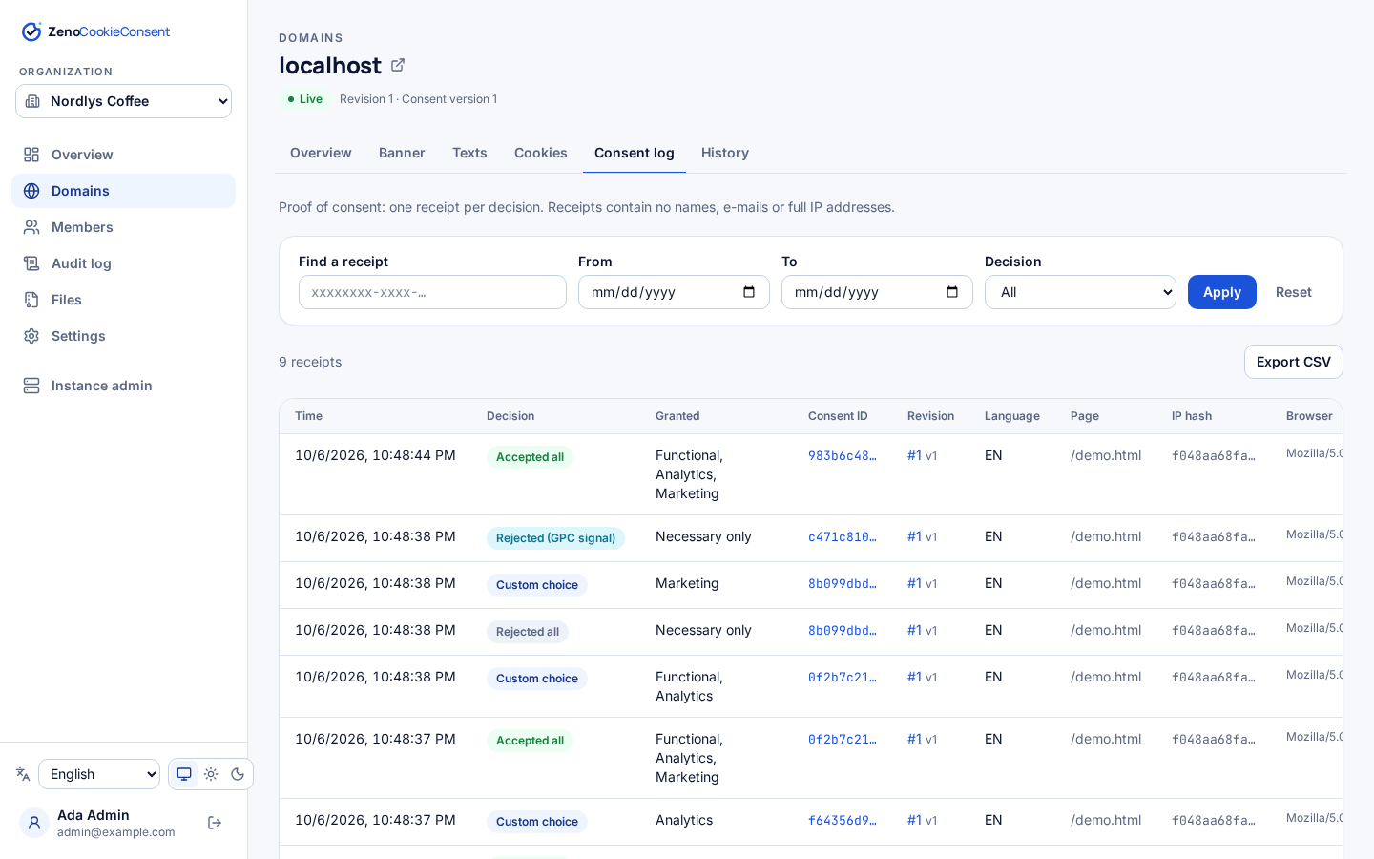
Task: Open consent ID c471c810 link
Action: tap(843, 536)
